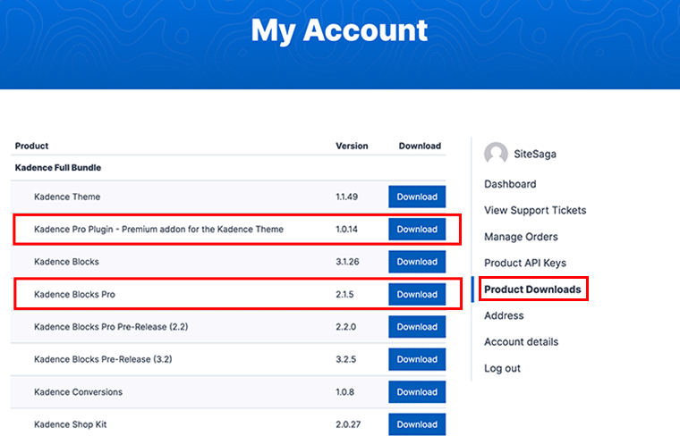
Task: Click the SiteSaga username
Action: (535, 155)
